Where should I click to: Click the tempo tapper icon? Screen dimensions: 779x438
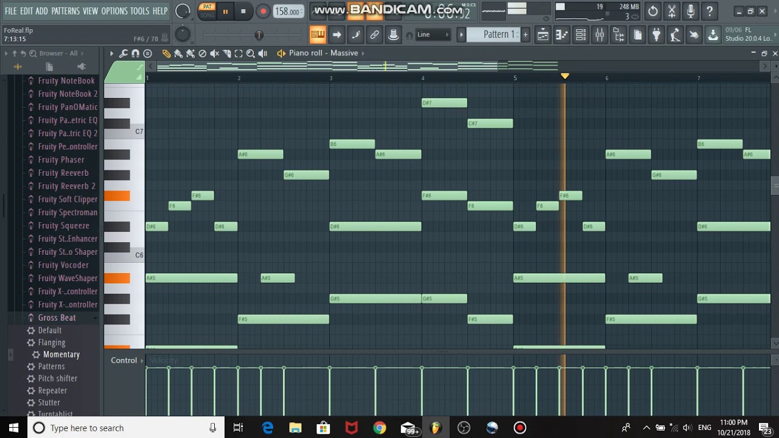(675, 35)
